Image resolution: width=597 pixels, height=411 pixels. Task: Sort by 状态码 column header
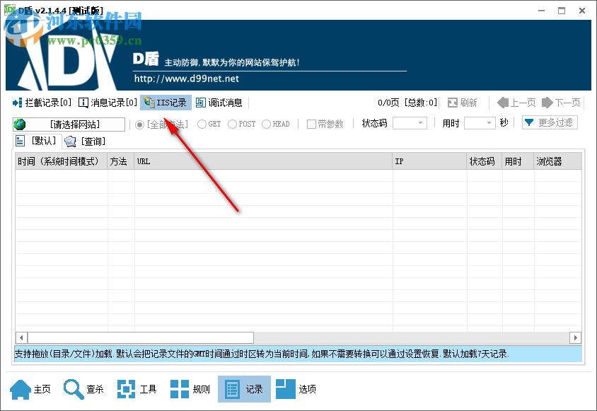(x=485, y=161)
